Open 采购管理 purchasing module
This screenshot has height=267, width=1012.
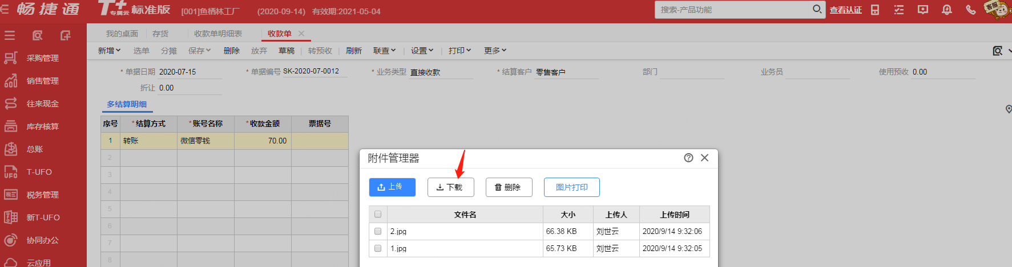pos(43,58)
